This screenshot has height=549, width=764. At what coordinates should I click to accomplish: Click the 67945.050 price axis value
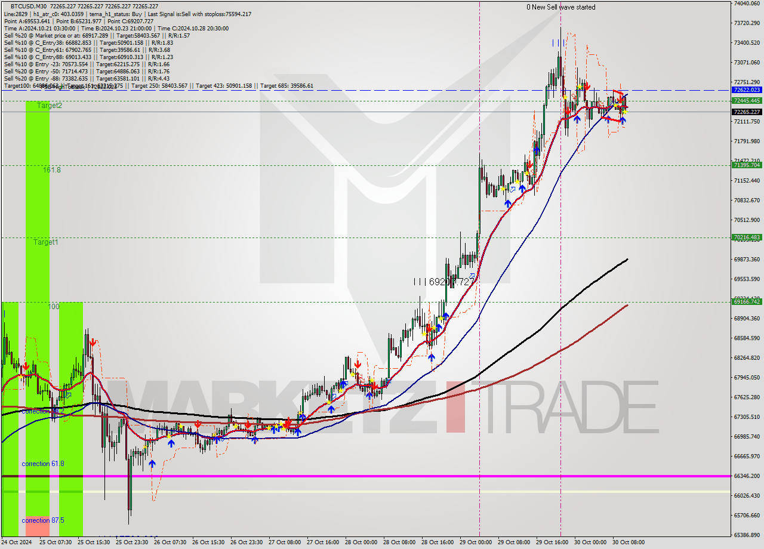(747, 378)
